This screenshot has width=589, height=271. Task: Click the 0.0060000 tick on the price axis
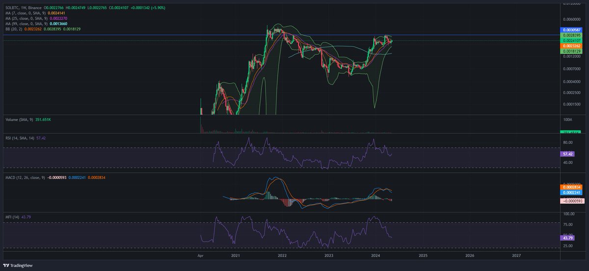tap(571, 19)
